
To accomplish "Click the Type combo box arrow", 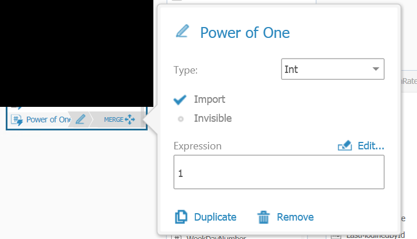I will [x=376, y=70].
